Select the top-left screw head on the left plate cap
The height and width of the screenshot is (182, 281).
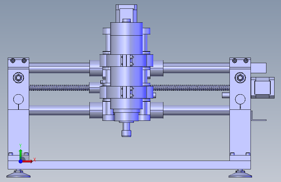13,61
